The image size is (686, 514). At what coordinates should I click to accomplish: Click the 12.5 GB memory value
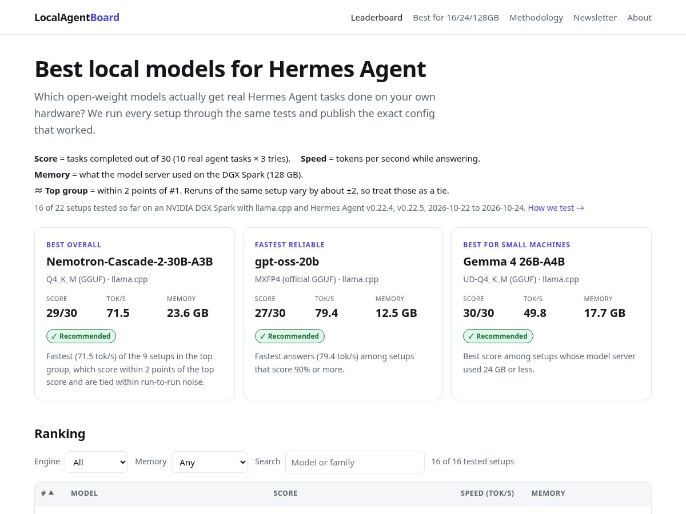pos(396,313)
